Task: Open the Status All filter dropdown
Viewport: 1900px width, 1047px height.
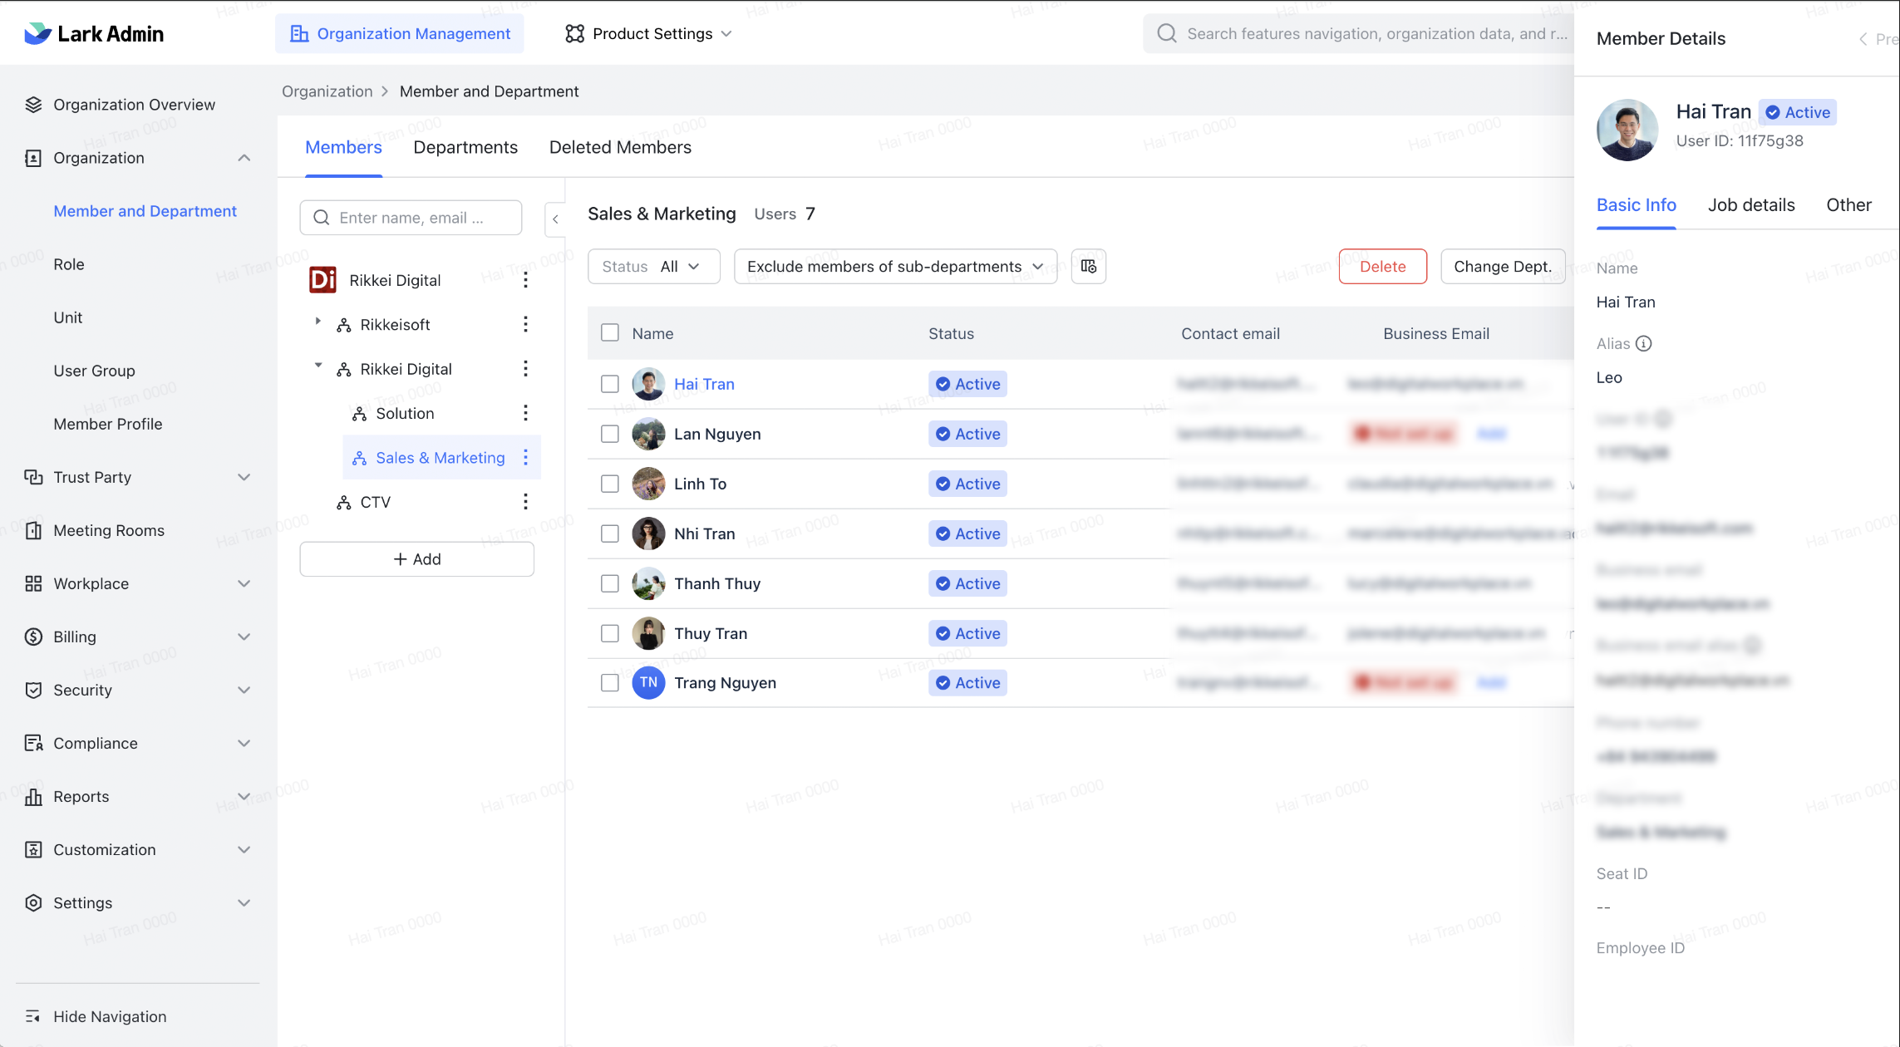Action: point(653,267)
